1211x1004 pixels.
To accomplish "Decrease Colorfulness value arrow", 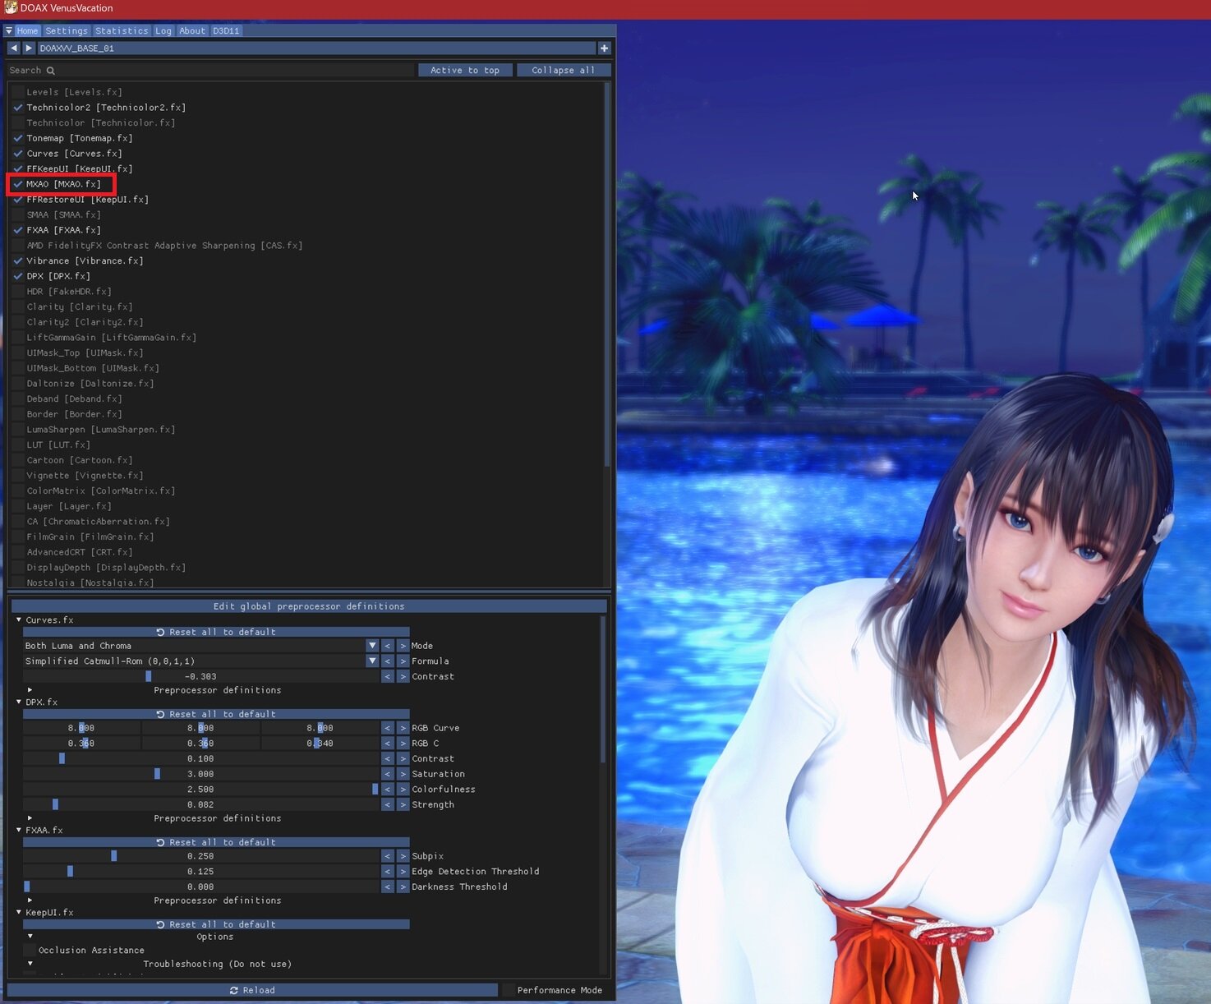I will point(388,790).
